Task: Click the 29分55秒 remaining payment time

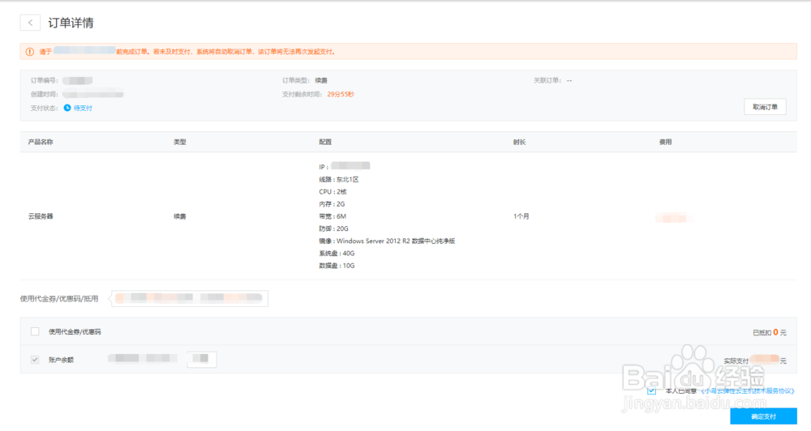Action: click(x=341, y=94)
